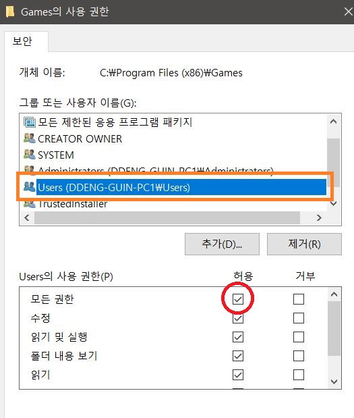Click the 폴더 내용 보기 permission label
Viewport: 354px width, 418px height.
click(x=64, y=356)
